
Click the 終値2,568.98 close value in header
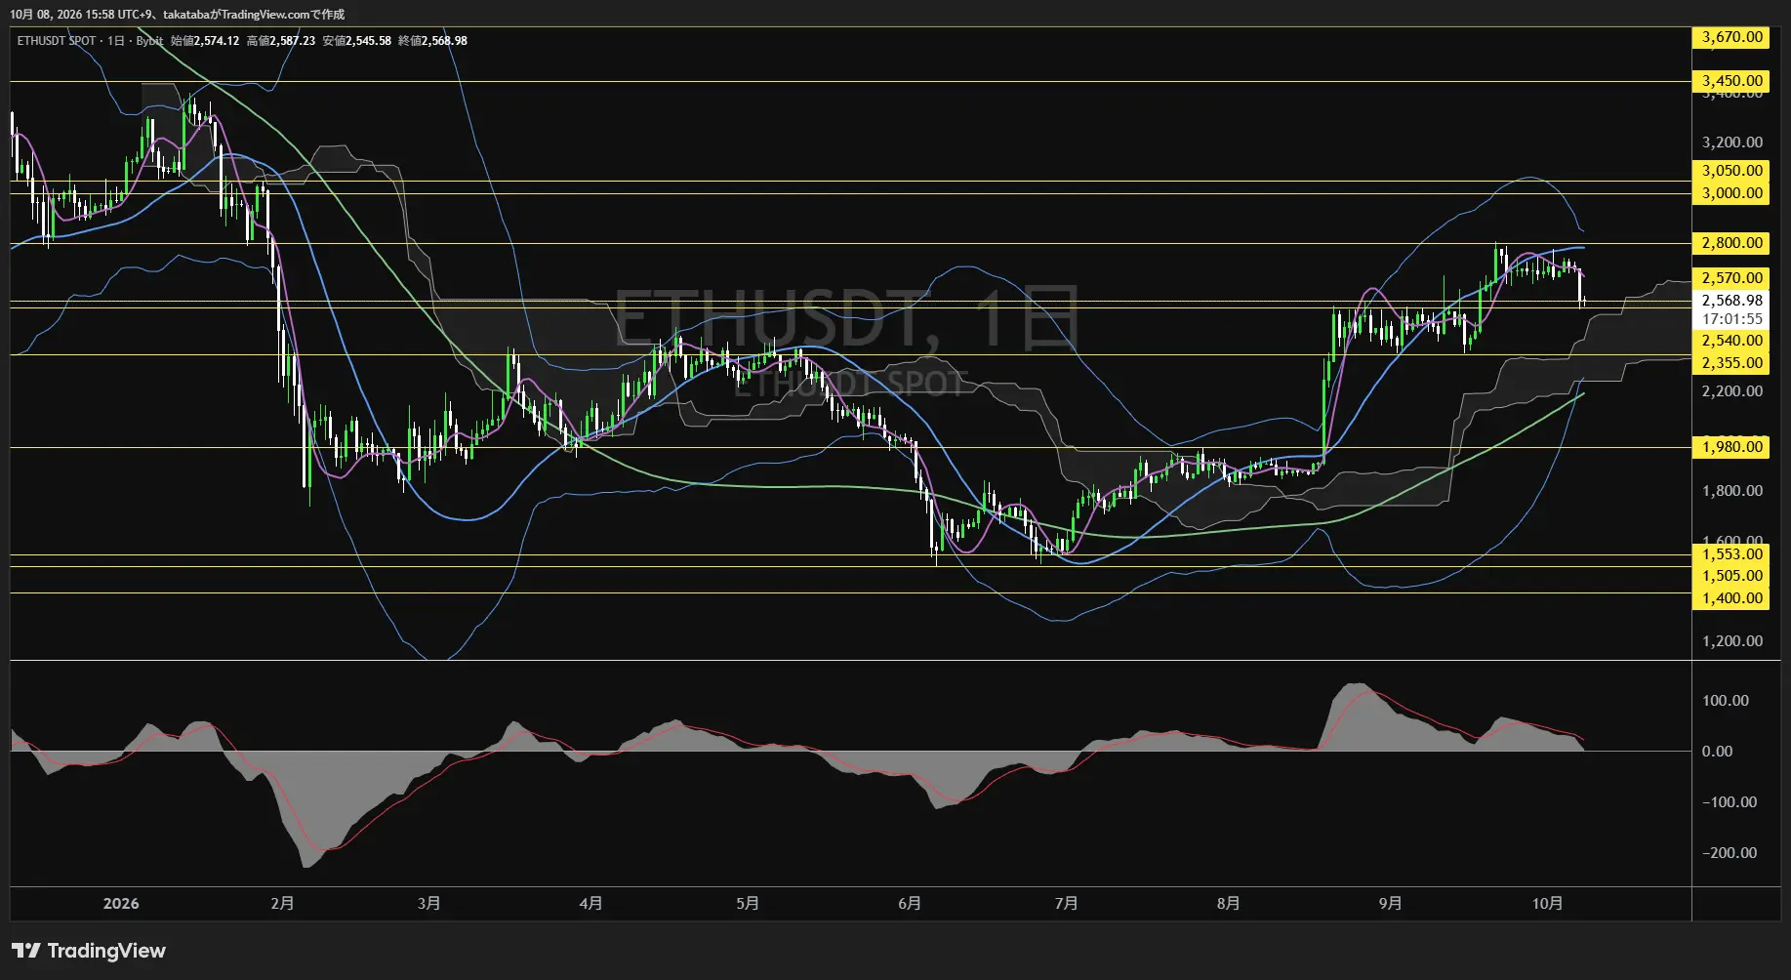pyautogui.click(x=433, y=41)
